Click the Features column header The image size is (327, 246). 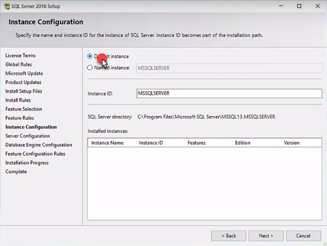click(209, 143)
